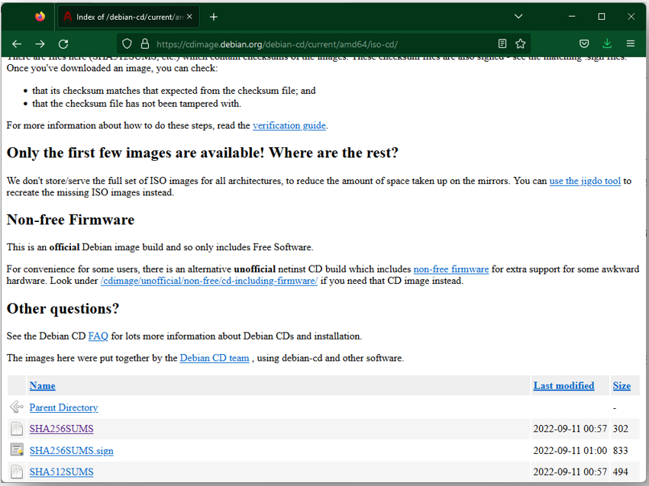Image resolution: width=649 pixels, height=486 pixels.
Task: Click the 'Other questions?' heading
Action: (63, 308)
